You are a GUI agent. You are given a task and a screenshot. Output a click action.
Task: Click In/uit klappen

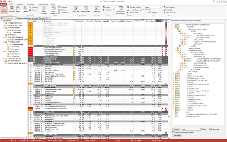point(151,12)
